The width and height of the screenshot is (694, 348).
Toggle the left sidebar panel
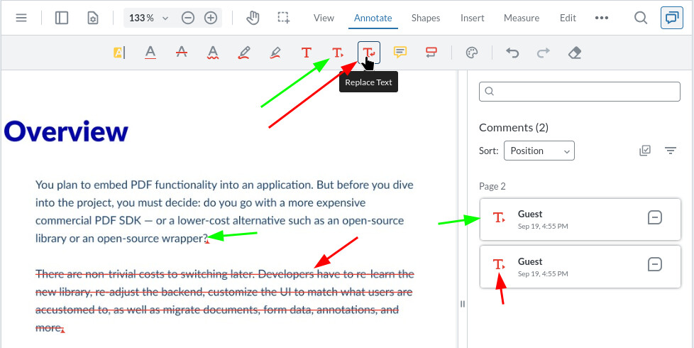[x=62, y=18]
